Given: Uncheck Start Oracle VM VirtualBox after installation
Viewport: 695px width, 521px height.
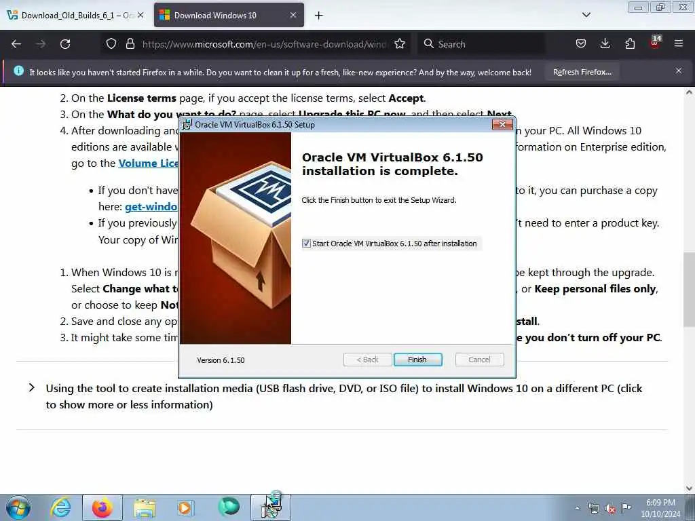Looking at the screenshot, I should (306, 244).
